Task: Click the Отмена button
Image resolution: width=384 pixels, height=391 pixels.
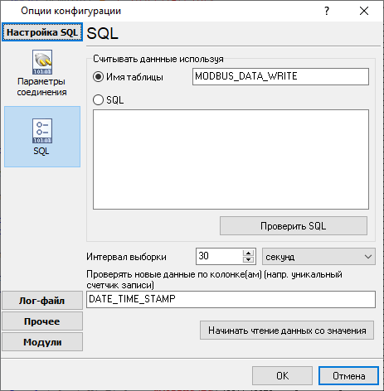Action: pos(348,376)
